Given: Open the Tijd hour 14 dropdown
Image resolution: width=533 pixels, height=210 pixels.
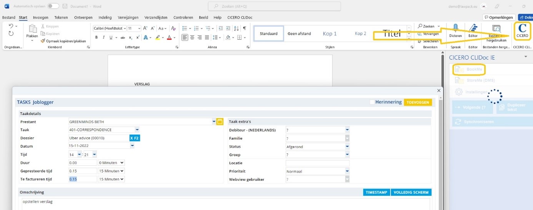Looking at the screenshot, I should (x=79, y=155).
